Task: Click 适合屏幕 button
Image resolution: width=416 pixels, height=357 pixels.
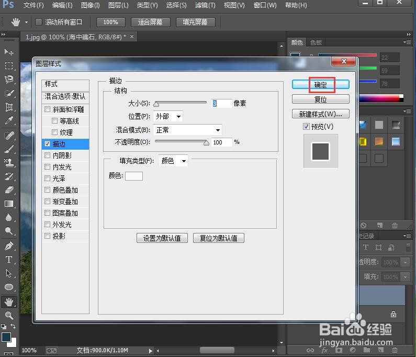Action: pos(150,23)
